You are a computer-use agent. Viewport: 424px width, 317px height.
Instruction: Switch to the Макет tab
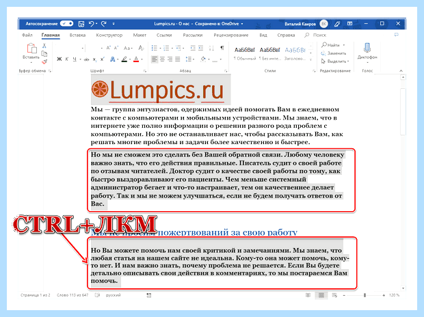[x=140, y=35]
